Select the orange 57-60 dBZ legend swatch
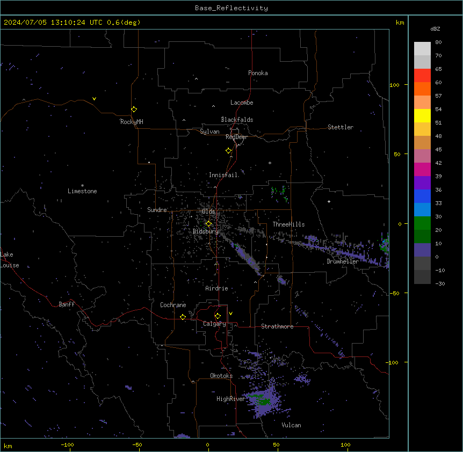 pos(422,89)
